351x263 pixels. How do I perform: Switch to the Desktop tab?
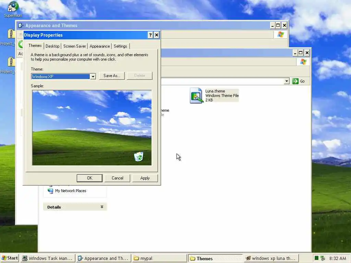(x=52, y=46)
